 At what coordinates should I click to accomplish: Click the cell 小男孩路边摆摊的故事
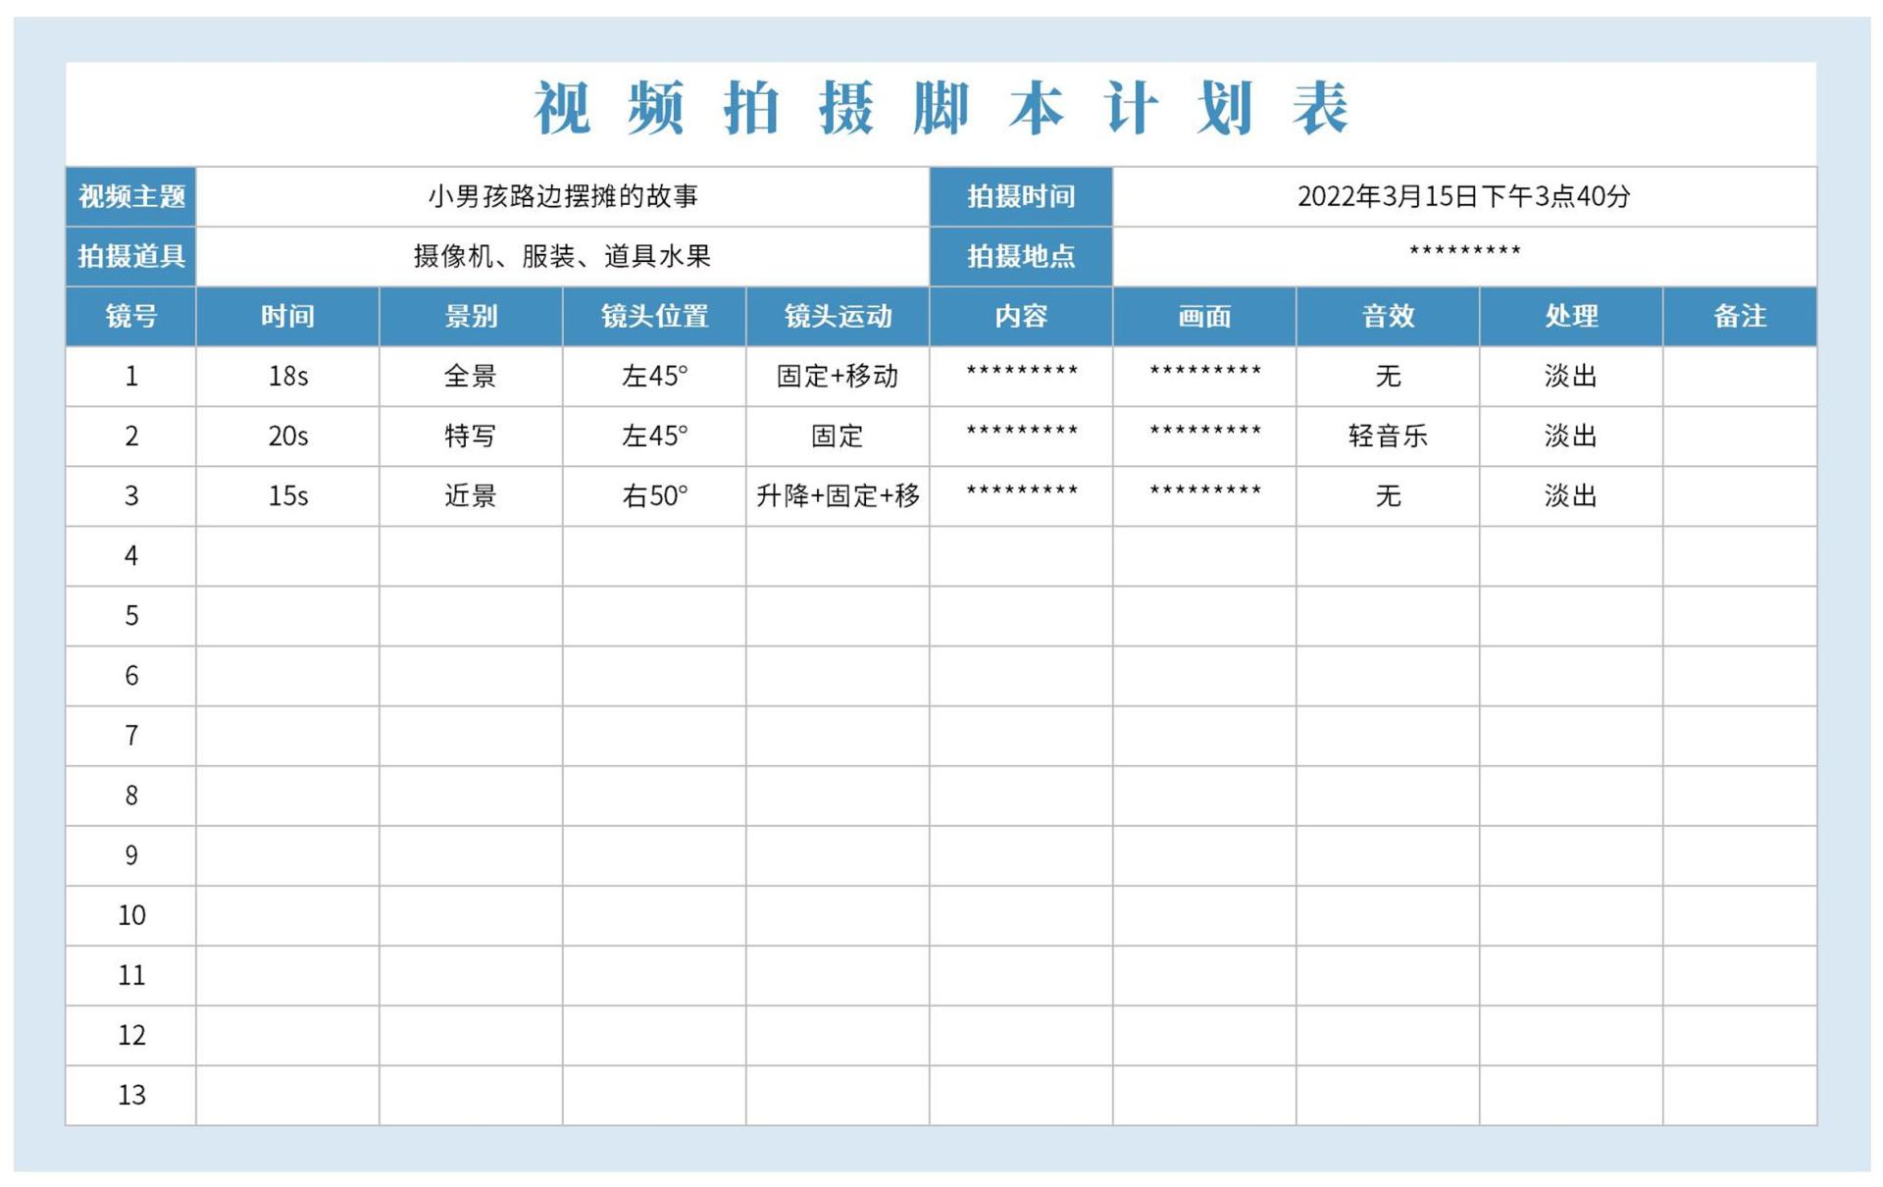tap(563, 197)
